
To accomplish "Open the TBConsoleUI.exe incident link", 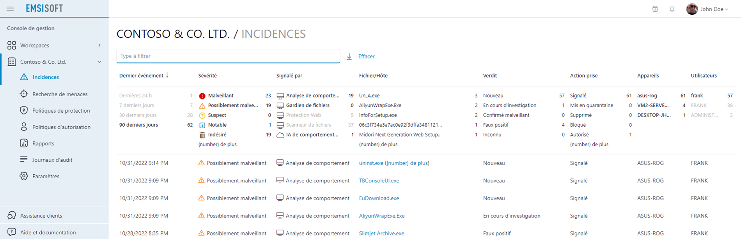I will pyautogui.click(x=379, y=181).
